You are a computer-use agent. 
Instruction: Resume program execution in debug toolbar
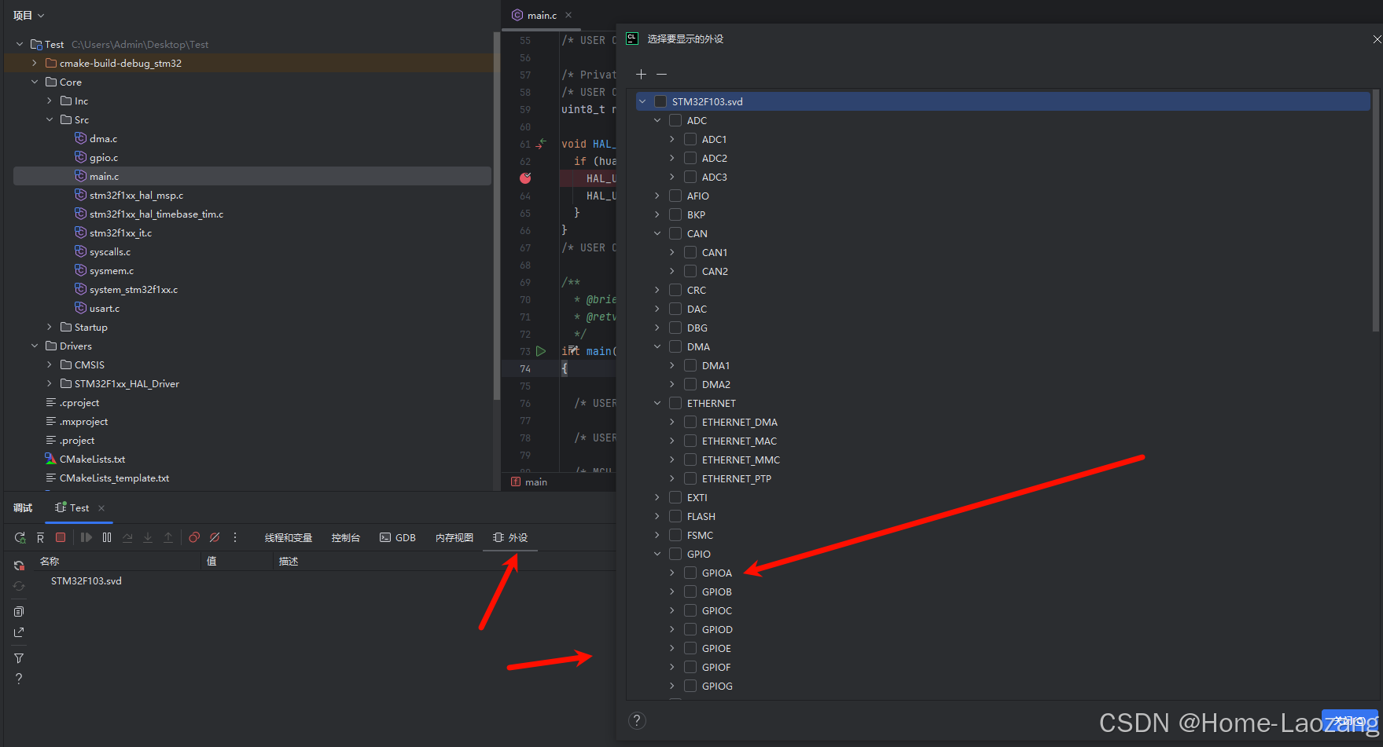tap(86, 537)
